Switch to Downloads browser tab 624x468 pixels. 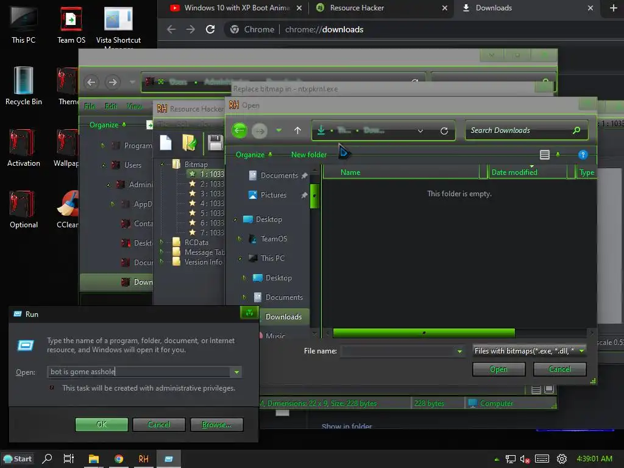526,8
